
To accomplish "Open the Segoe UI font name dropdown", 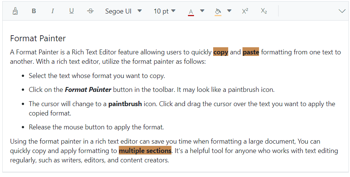I will [123, 11].
